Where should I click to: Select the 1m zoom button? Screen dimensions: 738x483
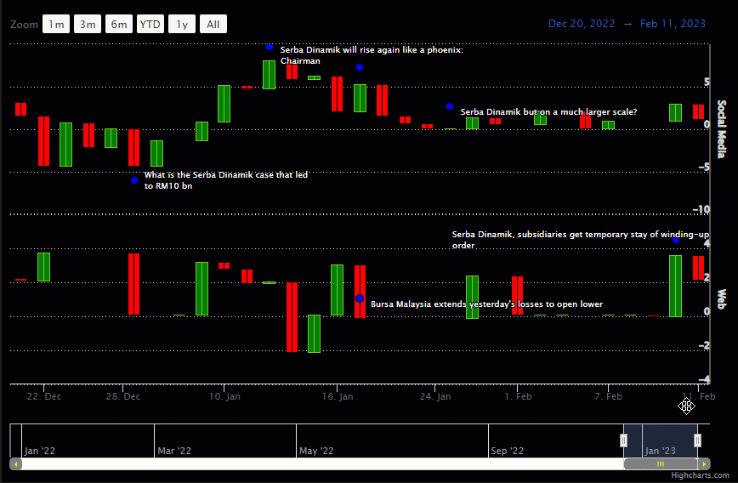[x=56, y=24]
